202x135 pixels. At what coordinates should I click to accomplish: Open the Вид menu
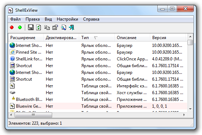48,19
